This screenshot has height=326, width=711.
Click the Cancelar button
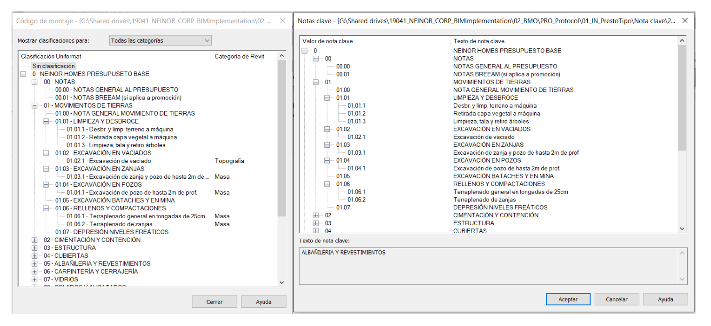[x=617, y=300]
